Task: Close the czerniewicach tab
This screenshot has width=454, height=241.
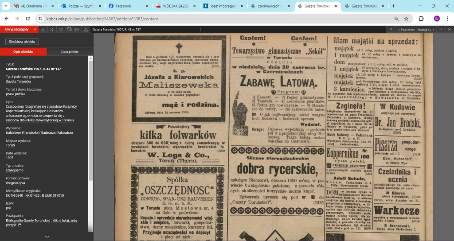Action: tap(289, 6)
